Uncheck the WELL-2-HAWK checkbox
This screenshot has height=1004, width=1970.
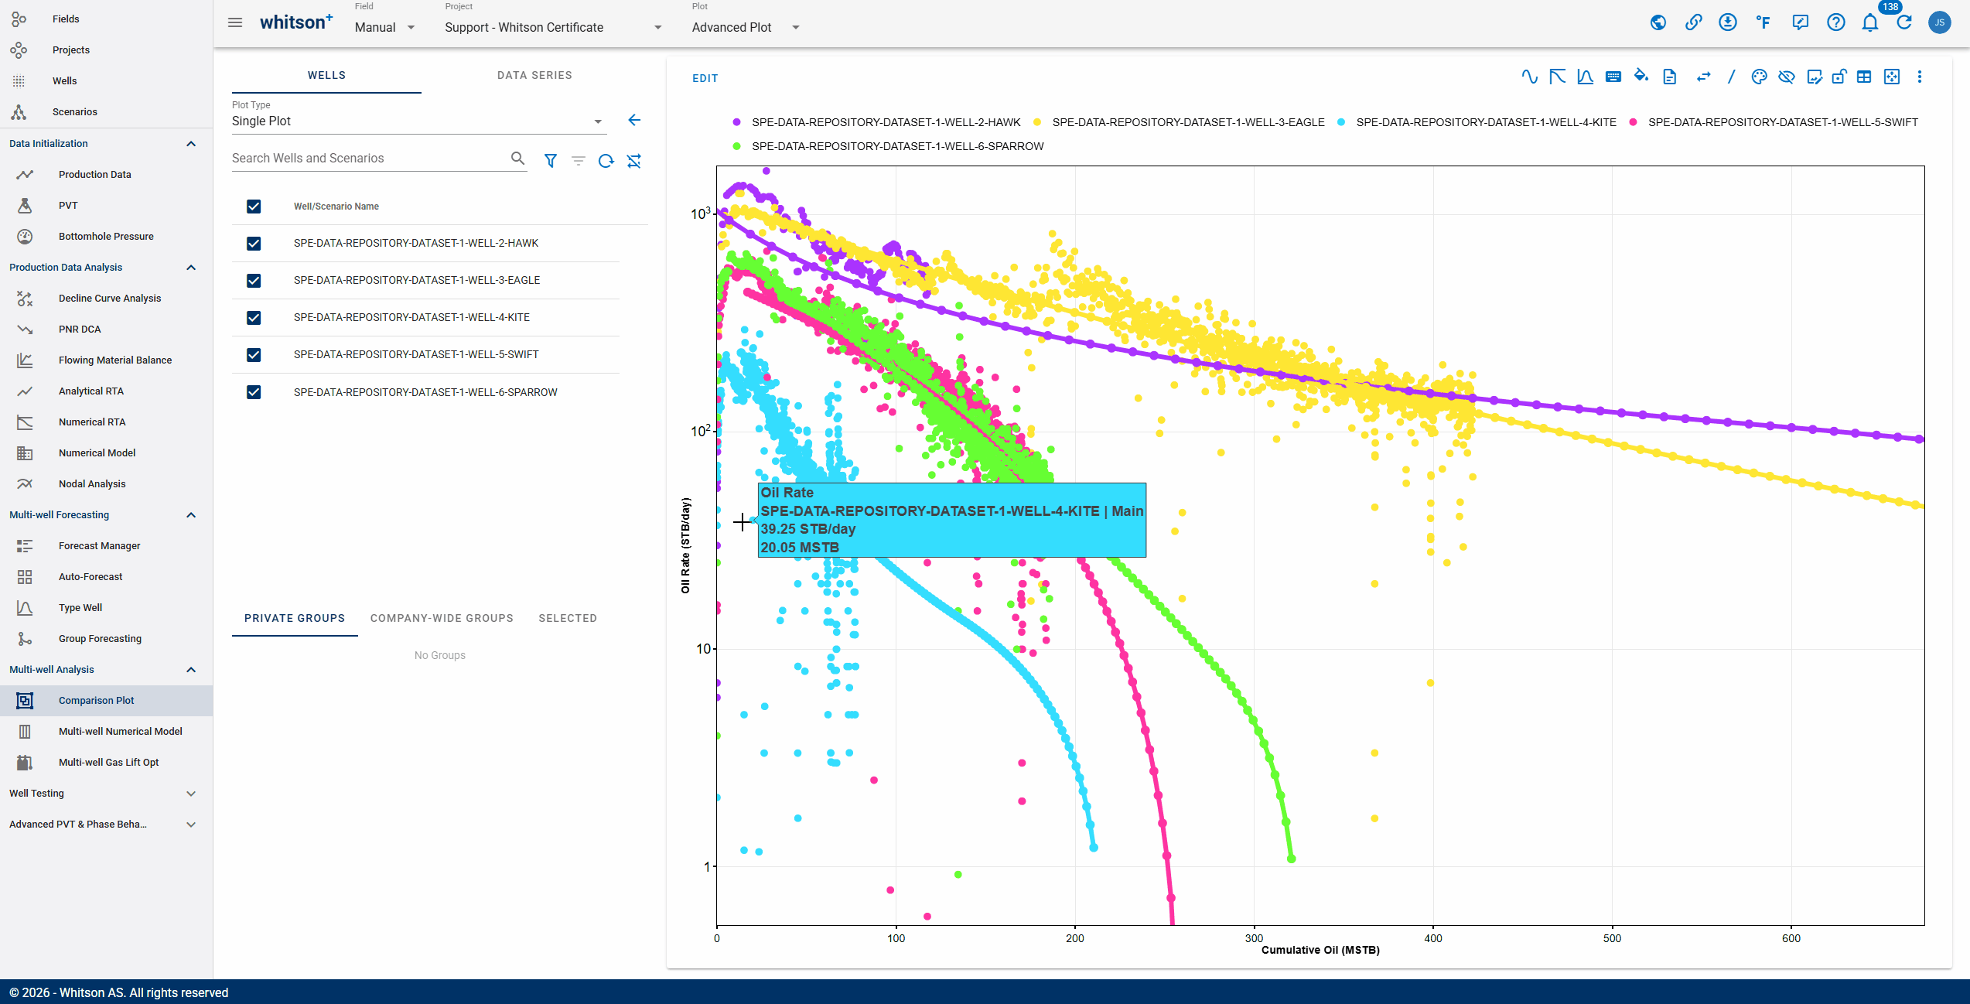click(x=254, y=244)
